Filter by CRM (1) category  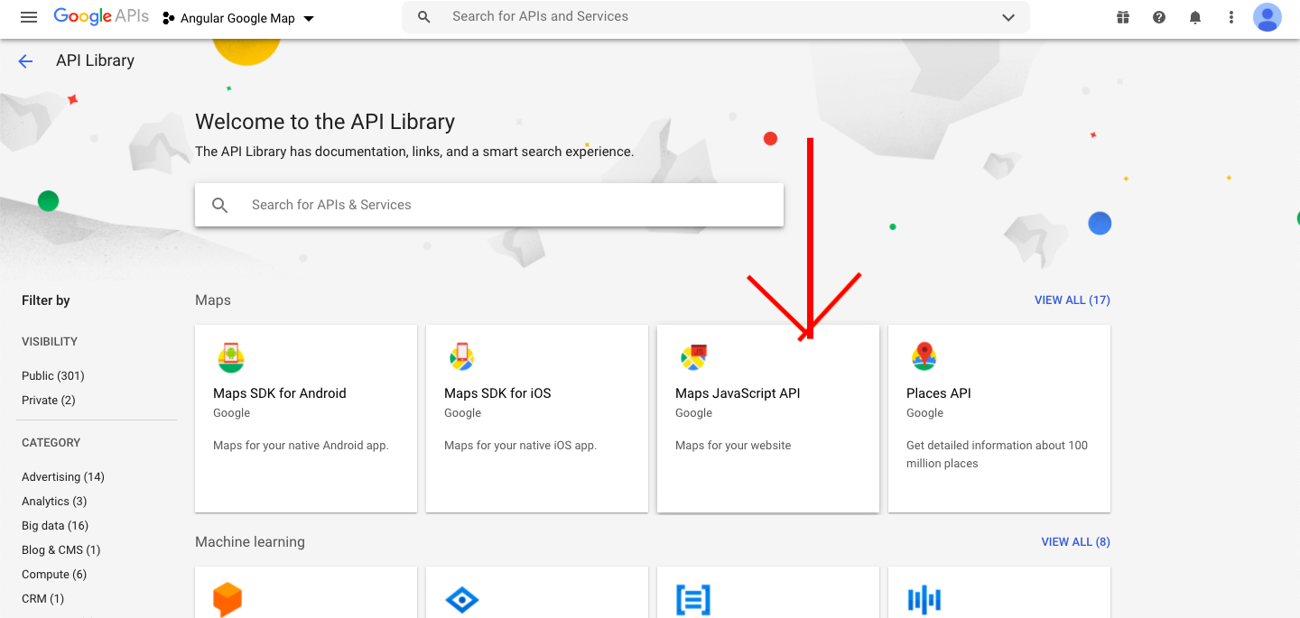(43, 599)
